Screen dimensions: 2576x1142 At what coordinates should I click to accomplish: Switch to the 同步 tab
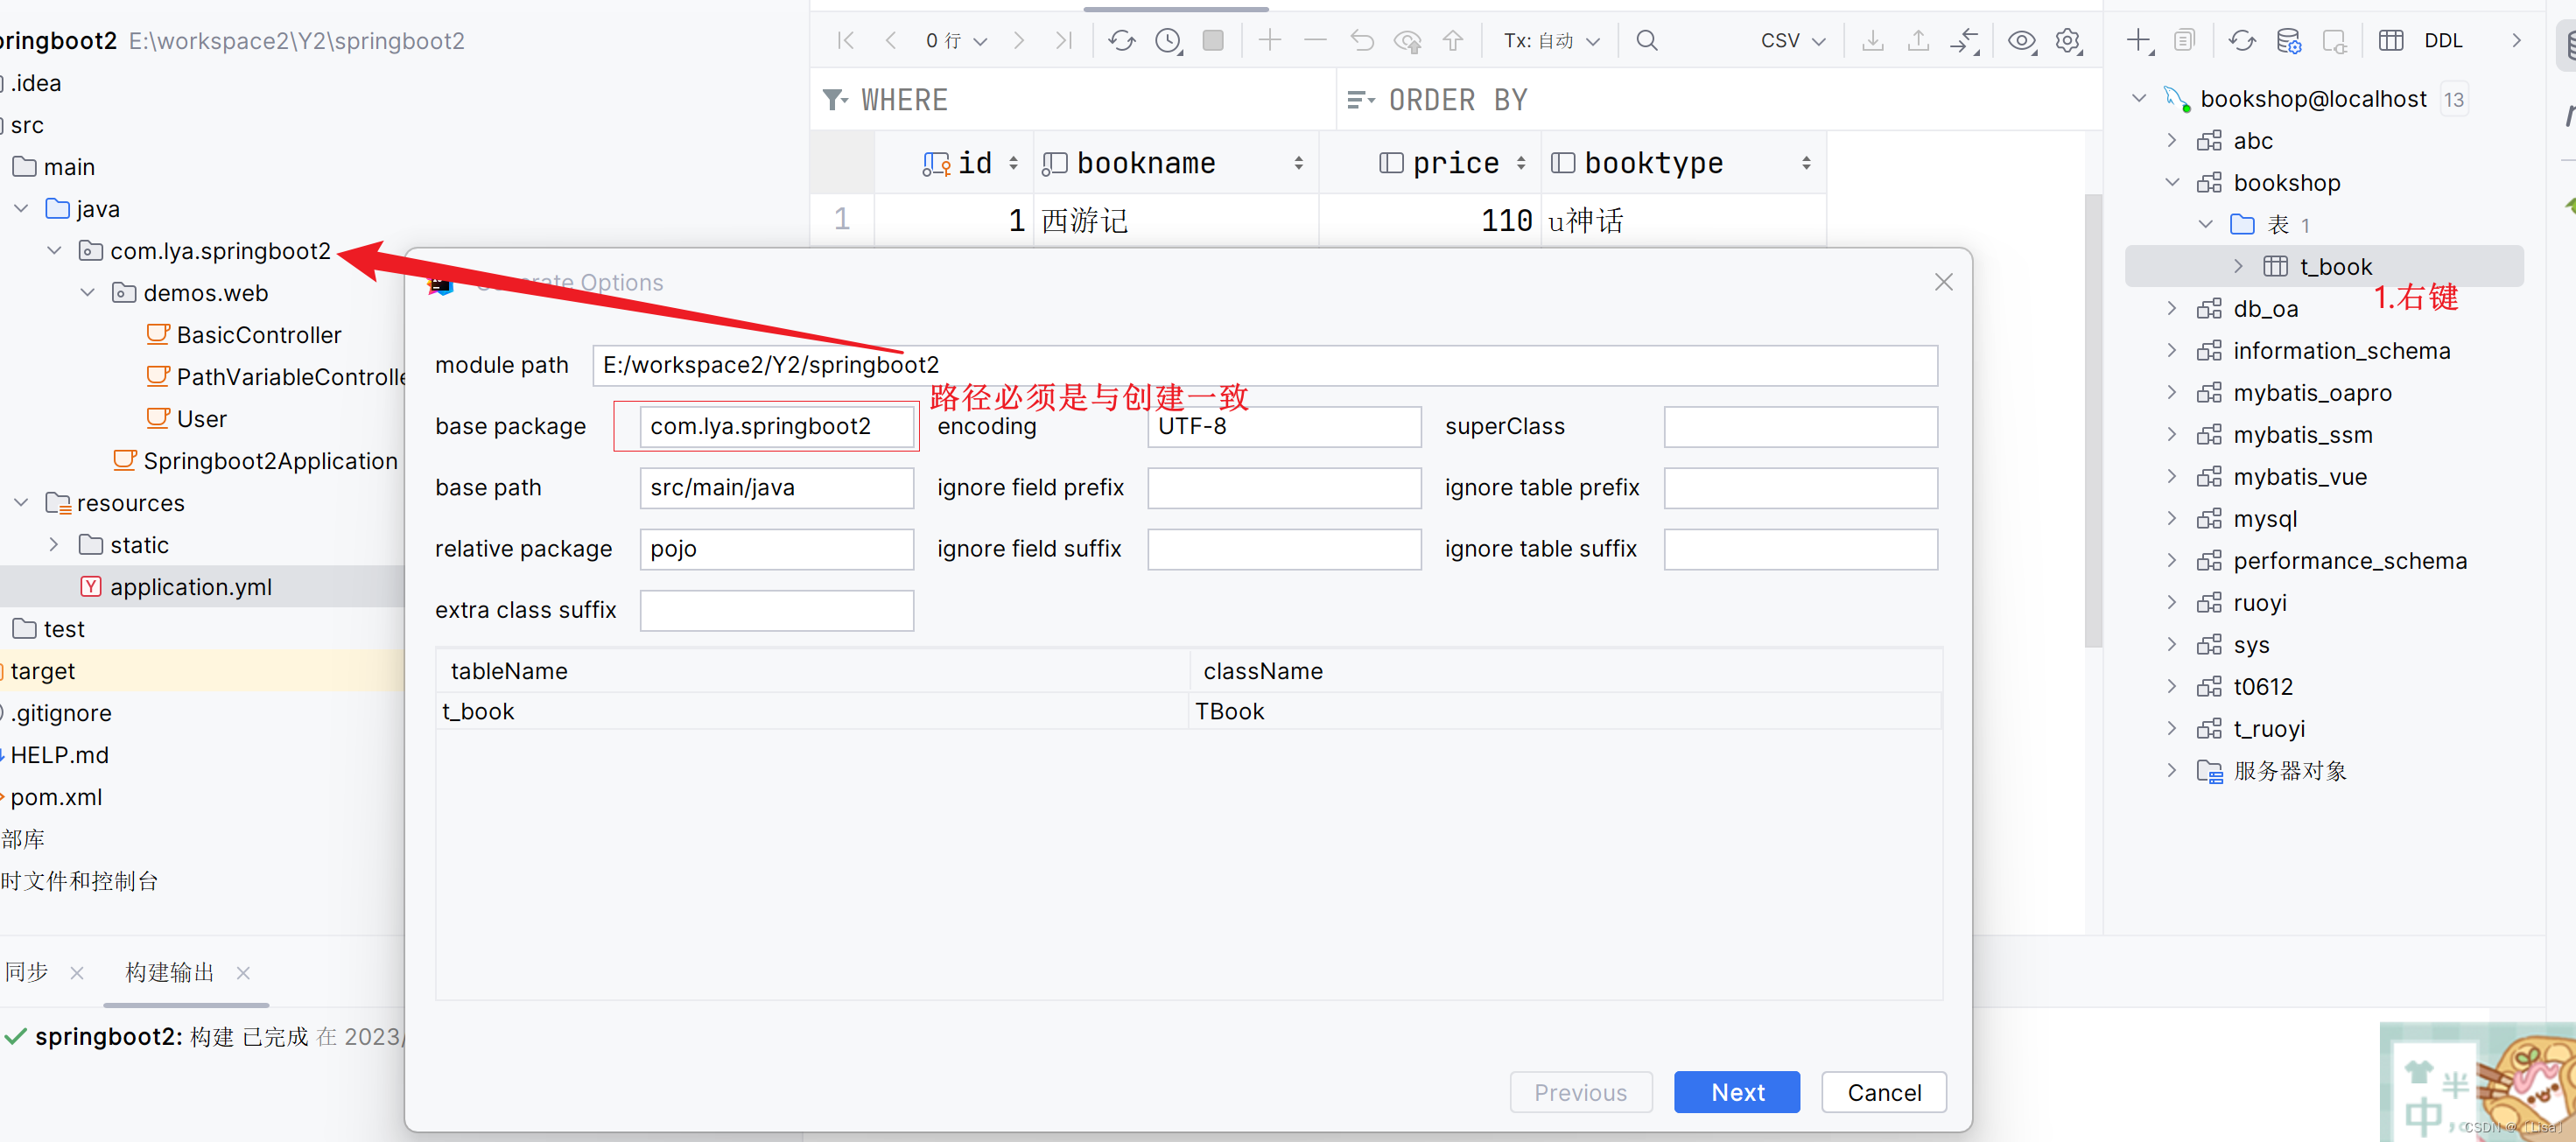tap(27, 971)
